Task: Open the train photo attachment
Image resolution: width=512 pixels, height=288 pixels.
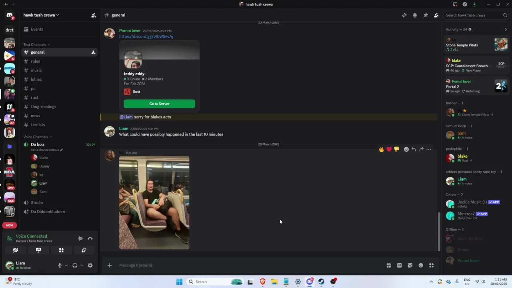Action: (154, 202)
